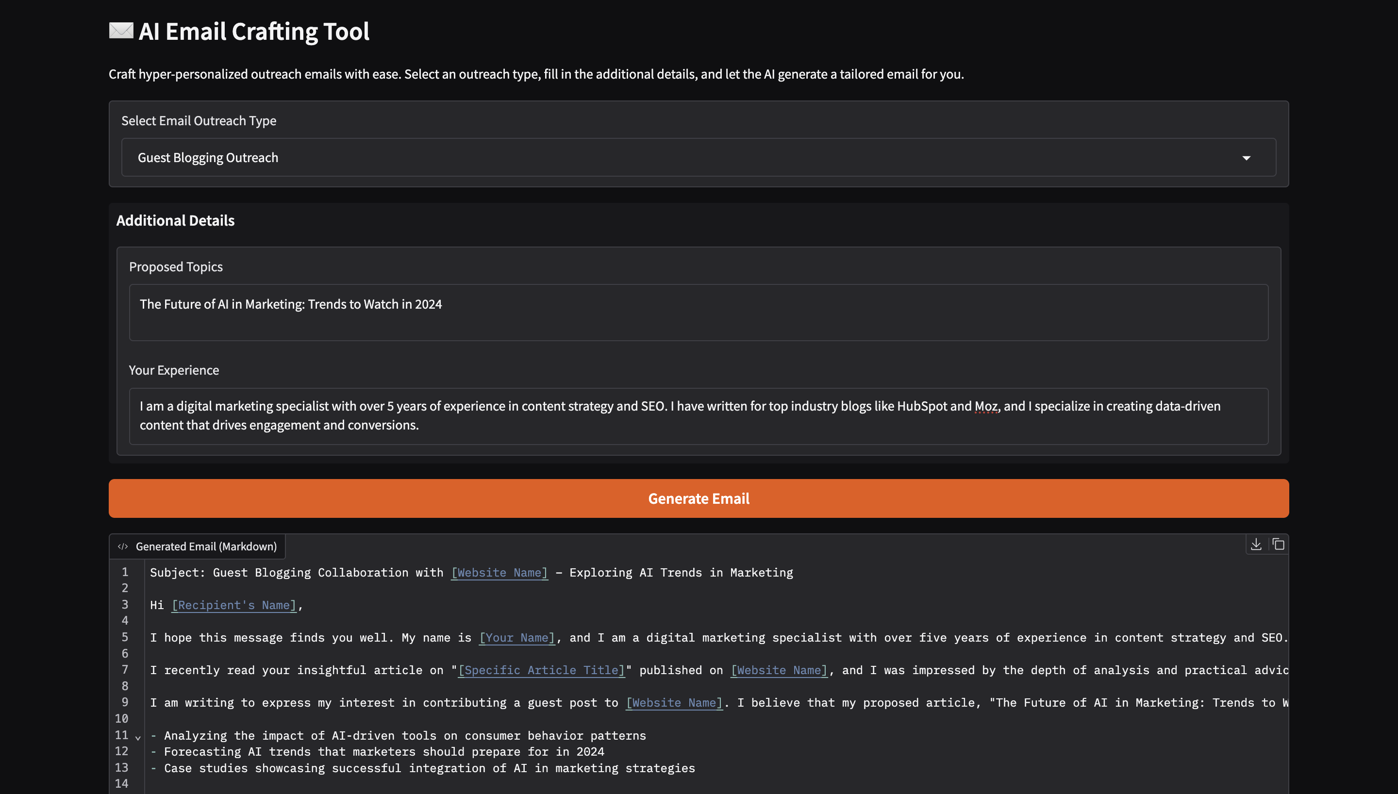Open the outreach type dropdown arrow
Image resolution: width=1398 pixels, height=794 pixels.
(x=1246, y=158)
